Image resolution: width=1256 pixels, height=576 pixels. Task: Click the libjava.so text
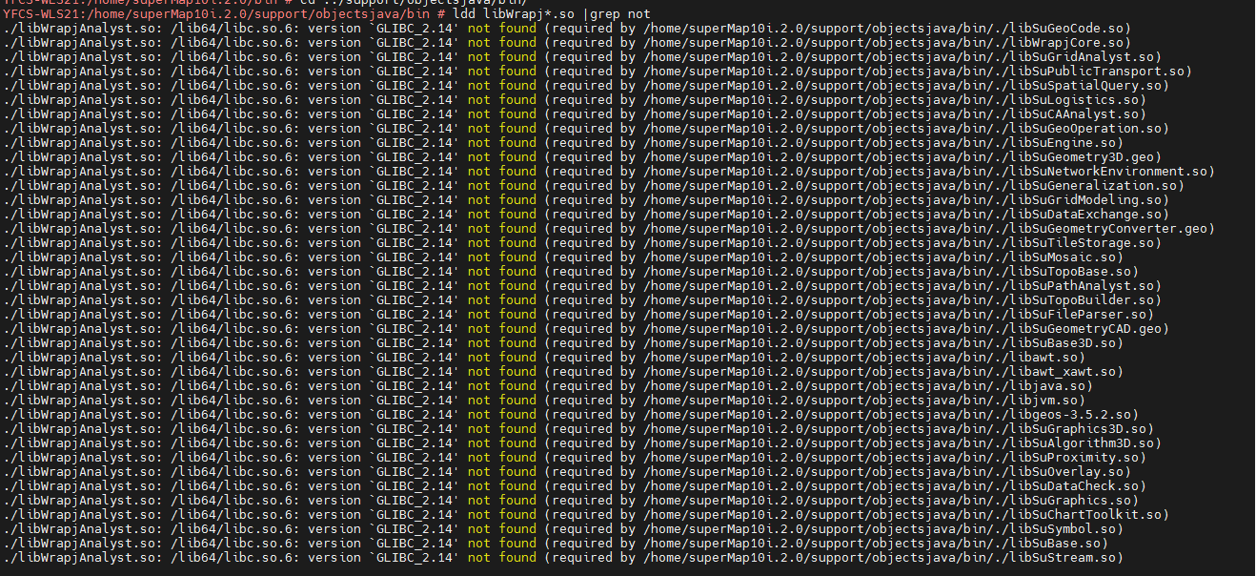click(1047, 386)
